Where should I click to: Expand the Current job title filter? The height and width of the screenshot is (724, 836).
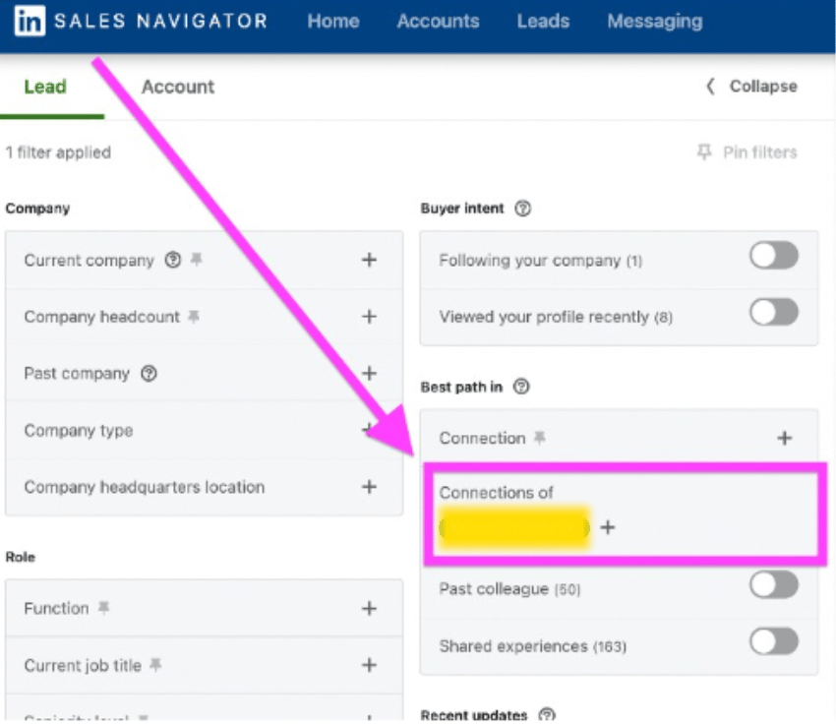369,666
